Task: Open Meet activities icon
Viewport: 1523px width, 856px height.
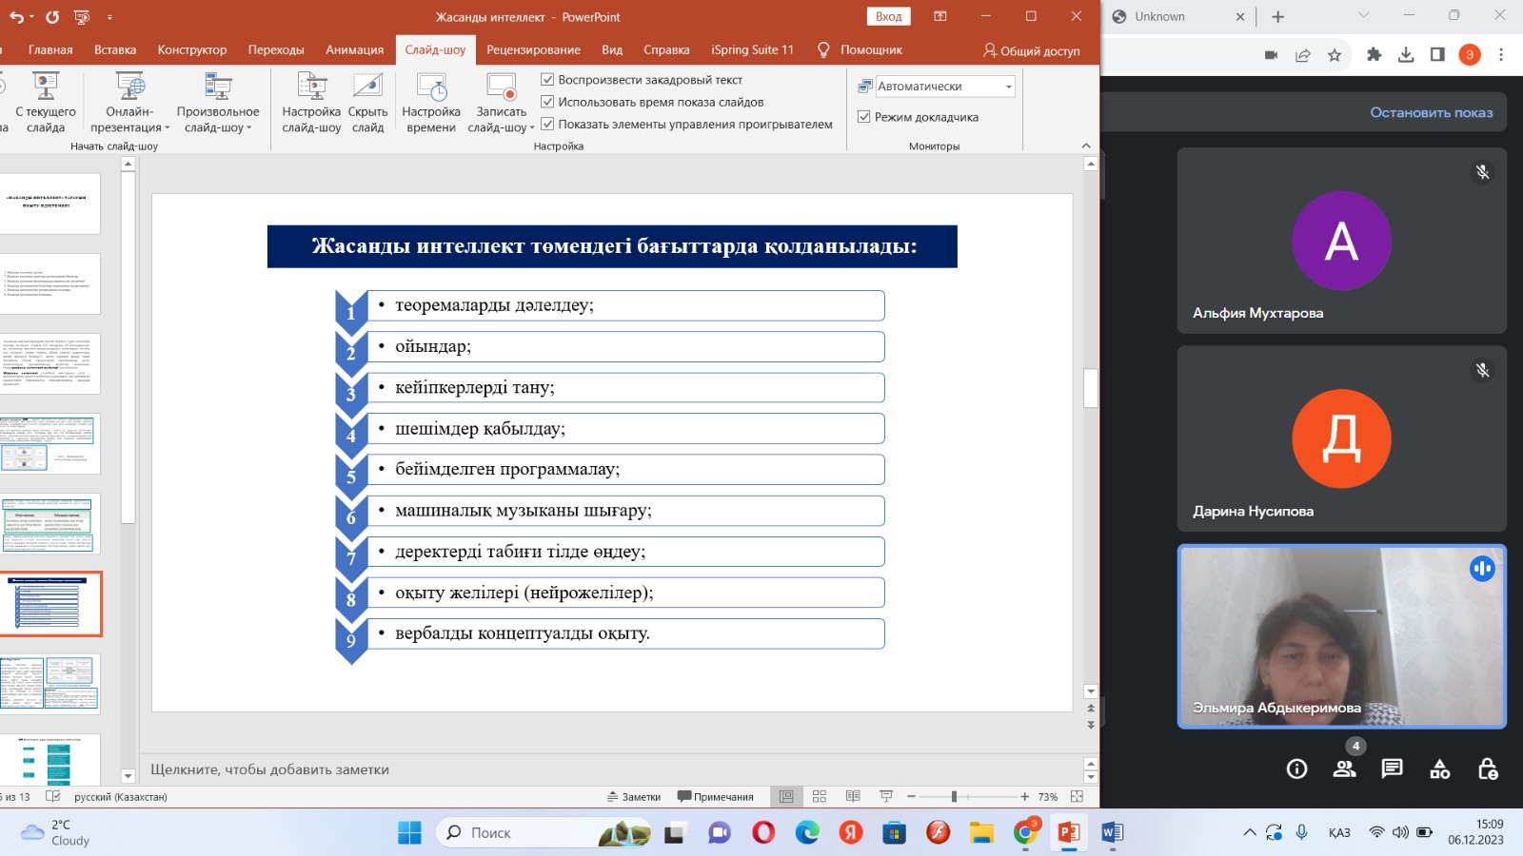Action: coord(1439,768)
